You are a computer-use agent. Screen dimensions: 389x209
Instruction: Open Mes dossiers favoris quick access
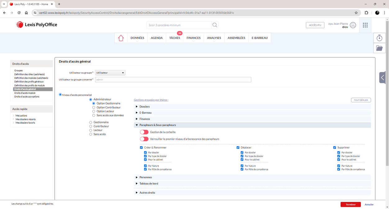click(25, 123)
